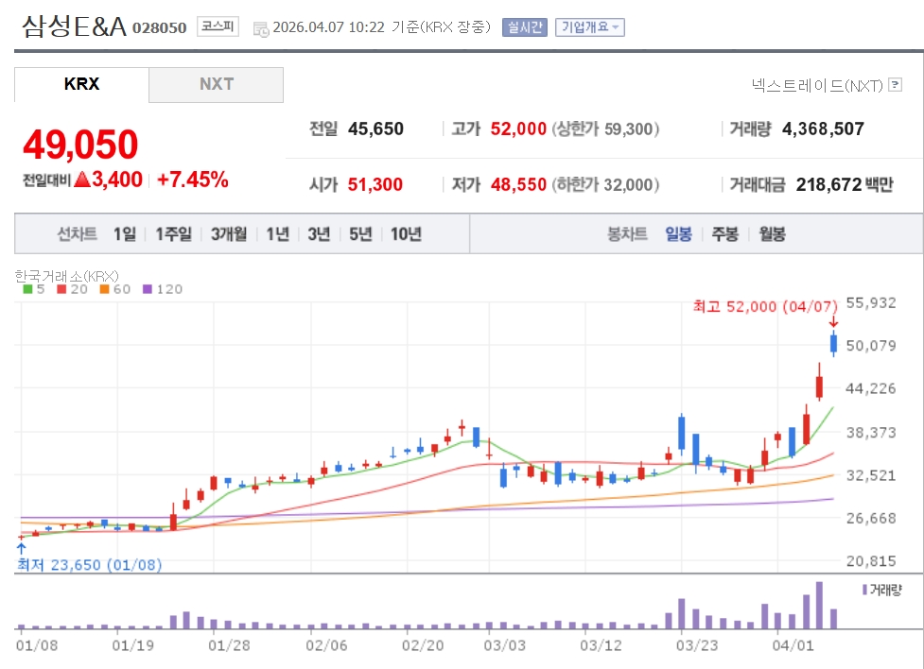Switch to the 월봉 monthly candle chart

[x=772, y=234]
